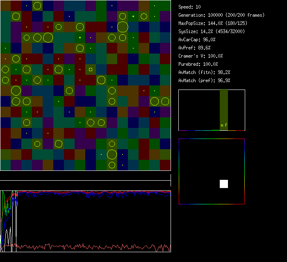Click the Purebred percentage line
The image size is (287, 262).
coord(198,64)
